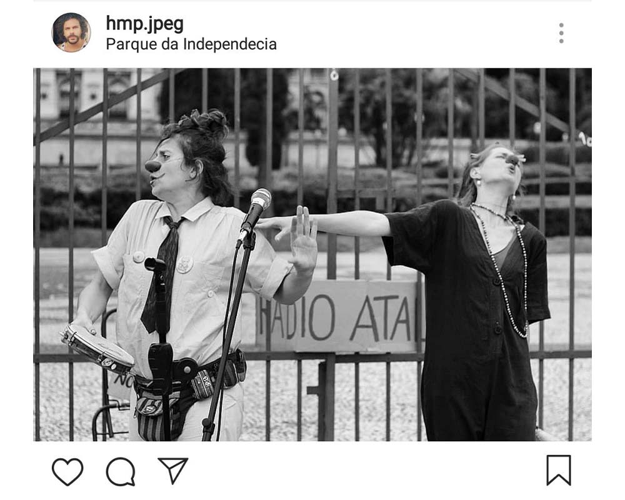Viewport: 625px width, 500px height.
Task: Share the post using the paper plane icon
Action: pyautogui.click(x=173, y=471)
